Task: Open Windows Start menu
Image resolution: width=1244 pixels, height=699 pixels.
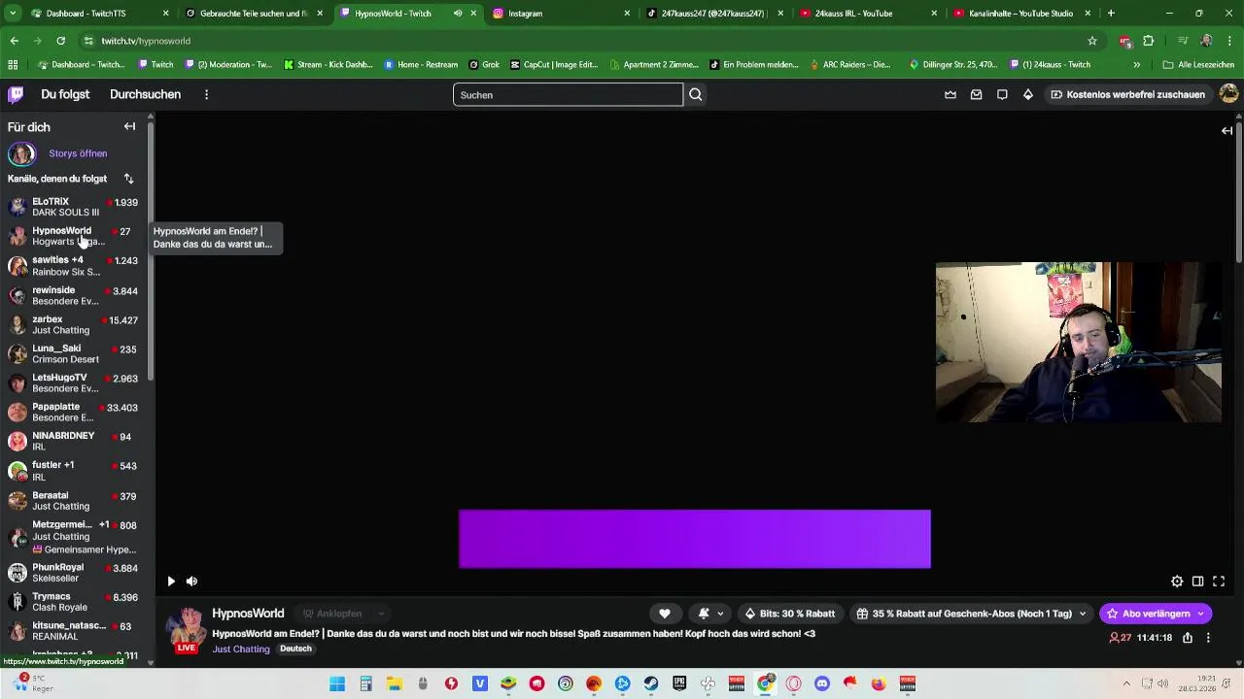Action: click(x=337, y=683)
